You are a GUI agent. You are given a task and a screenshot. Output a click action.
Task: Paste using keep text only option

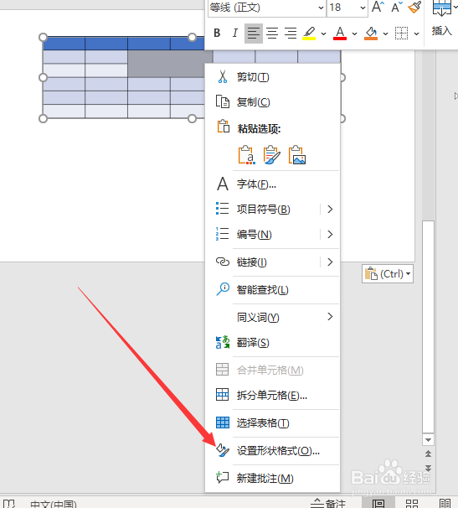[x=246, y=155]
